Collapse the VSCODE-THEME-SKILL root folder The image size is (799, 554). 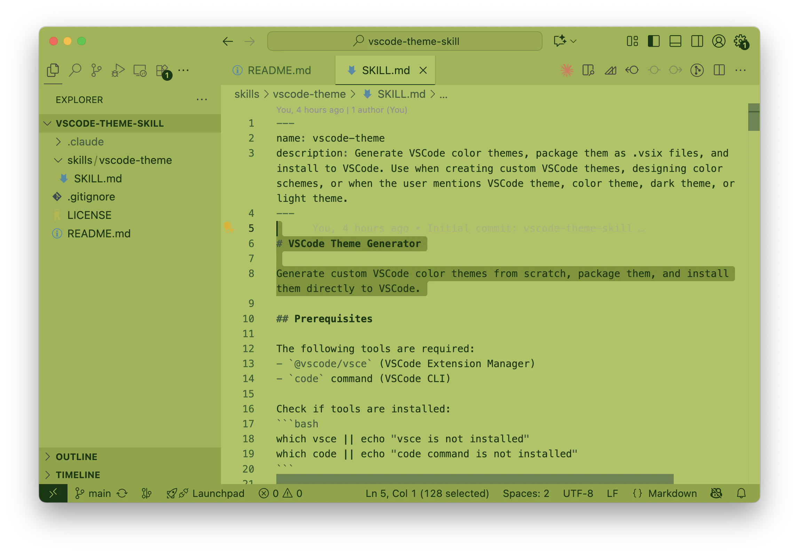pyautogui.click(x=130, y=123)
